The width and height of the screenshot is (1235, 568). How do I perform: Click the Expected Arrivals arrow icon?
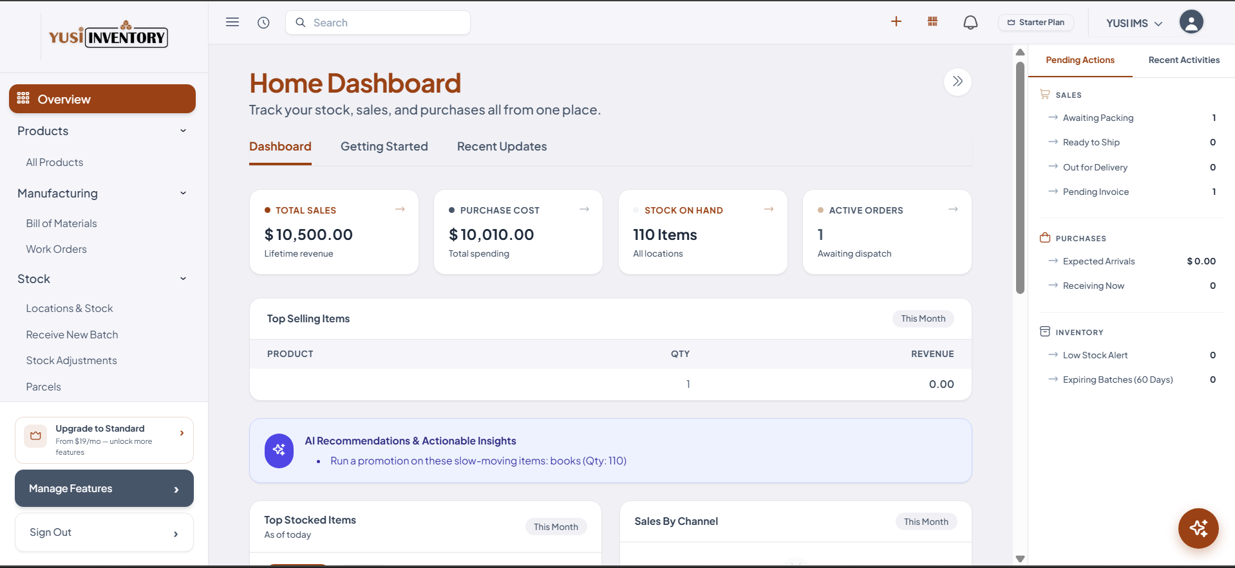[1053, 261]
